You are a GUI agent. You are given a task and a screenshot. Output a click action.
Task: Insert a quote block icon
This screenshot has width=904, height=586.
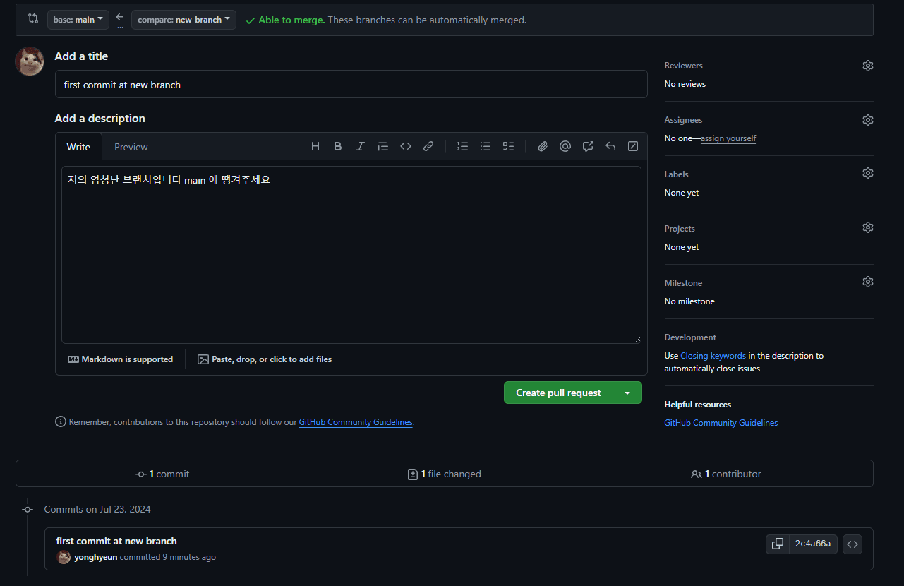pos(383,146)
